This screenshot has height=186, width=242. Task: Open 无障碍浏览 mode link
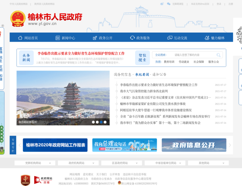point(178,4)
